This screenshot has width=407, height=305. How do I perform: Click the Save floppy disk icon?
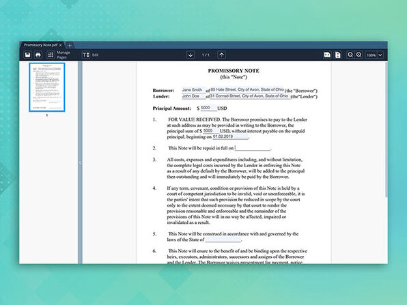[28, 55]
